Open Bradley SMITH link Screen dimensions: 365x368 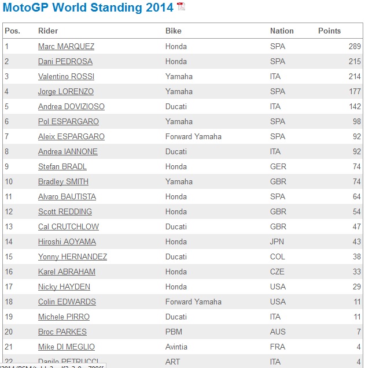[x=64, y=181]
